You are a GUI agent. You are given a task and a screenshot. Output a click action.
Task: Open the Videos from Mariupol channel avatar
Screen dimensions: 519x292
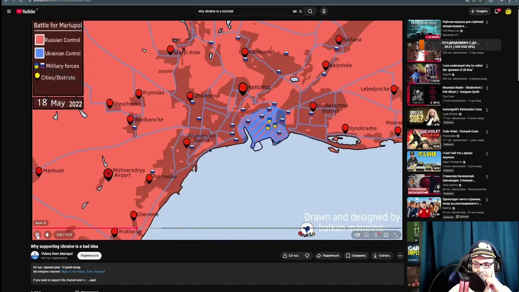(35, 255)
